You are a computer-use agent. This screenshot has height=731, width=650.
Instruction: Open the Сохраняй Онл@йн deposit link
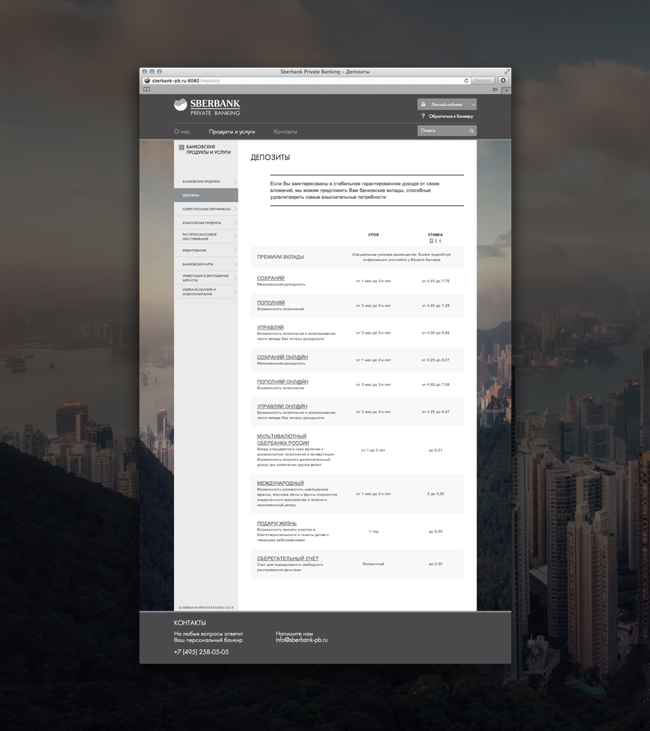pyautogui.click(x=282, y=357)
